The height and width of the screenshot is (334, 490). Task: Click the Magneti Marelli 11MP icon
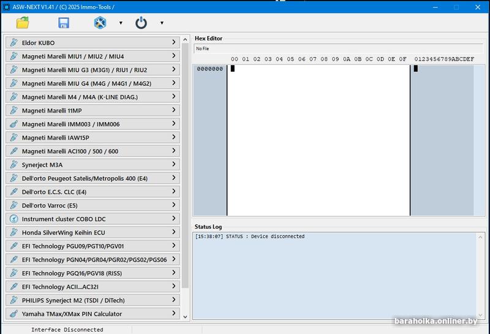[13, 110]
